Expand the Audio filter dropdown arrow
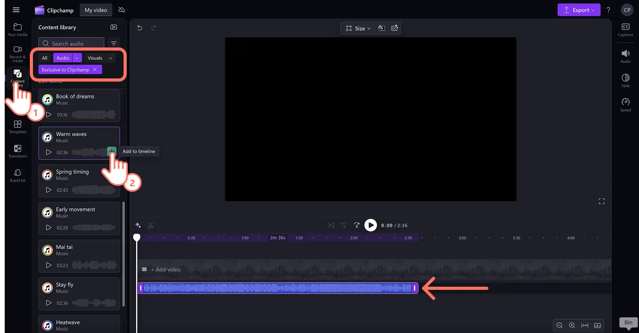Image resolution: width=639 pixels, height=333 pixels. [77, 58]
